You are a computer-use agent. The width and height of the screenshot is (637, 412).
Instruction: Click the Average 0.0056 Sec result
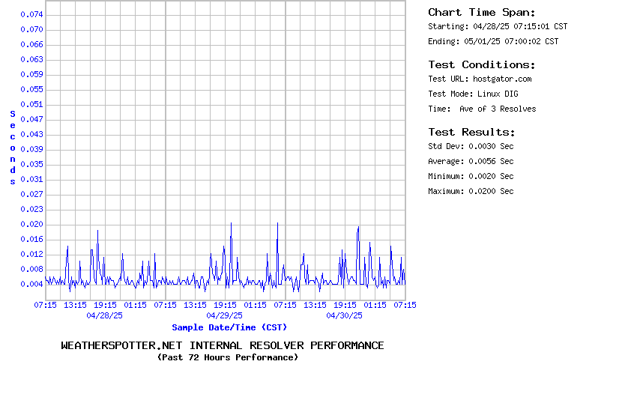click(x=471, y=161)
